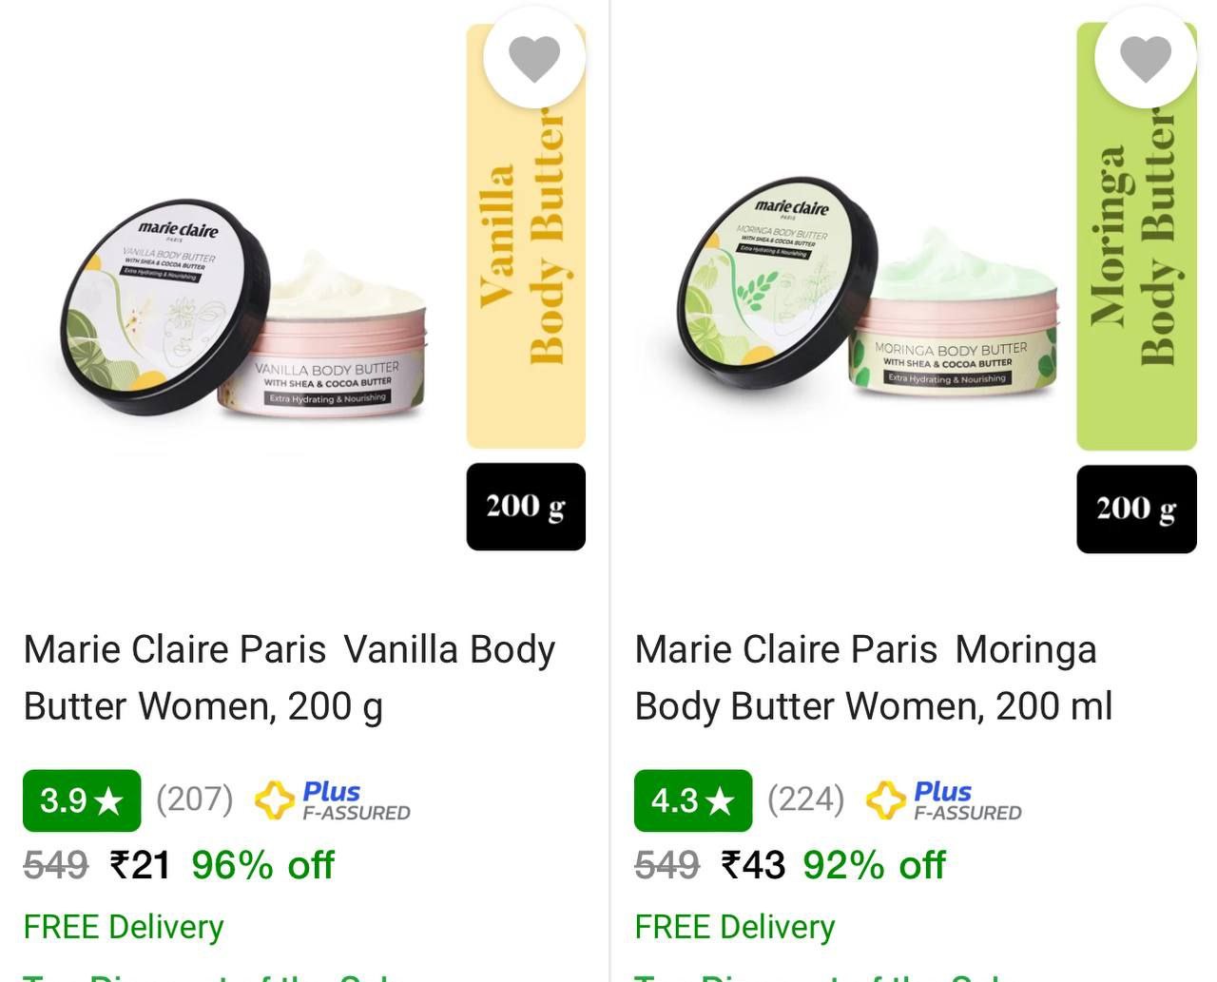Tap the 3.9 star rating badge
The image size is (1217, 982).
coord(82,800)
